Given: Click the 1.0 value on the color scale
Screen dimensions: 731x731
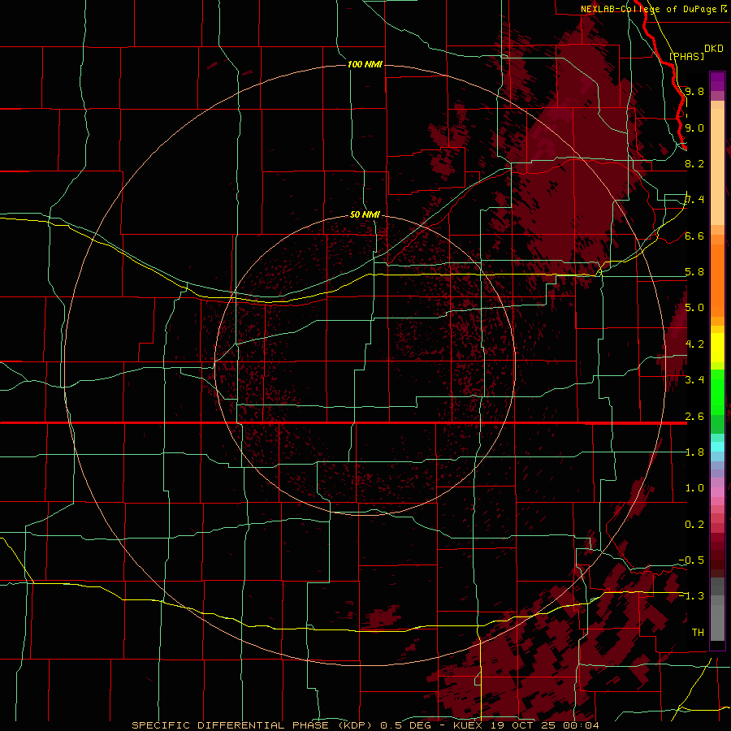Looking at the screenshot, I should pyautogui.click(x=694, y=488).
